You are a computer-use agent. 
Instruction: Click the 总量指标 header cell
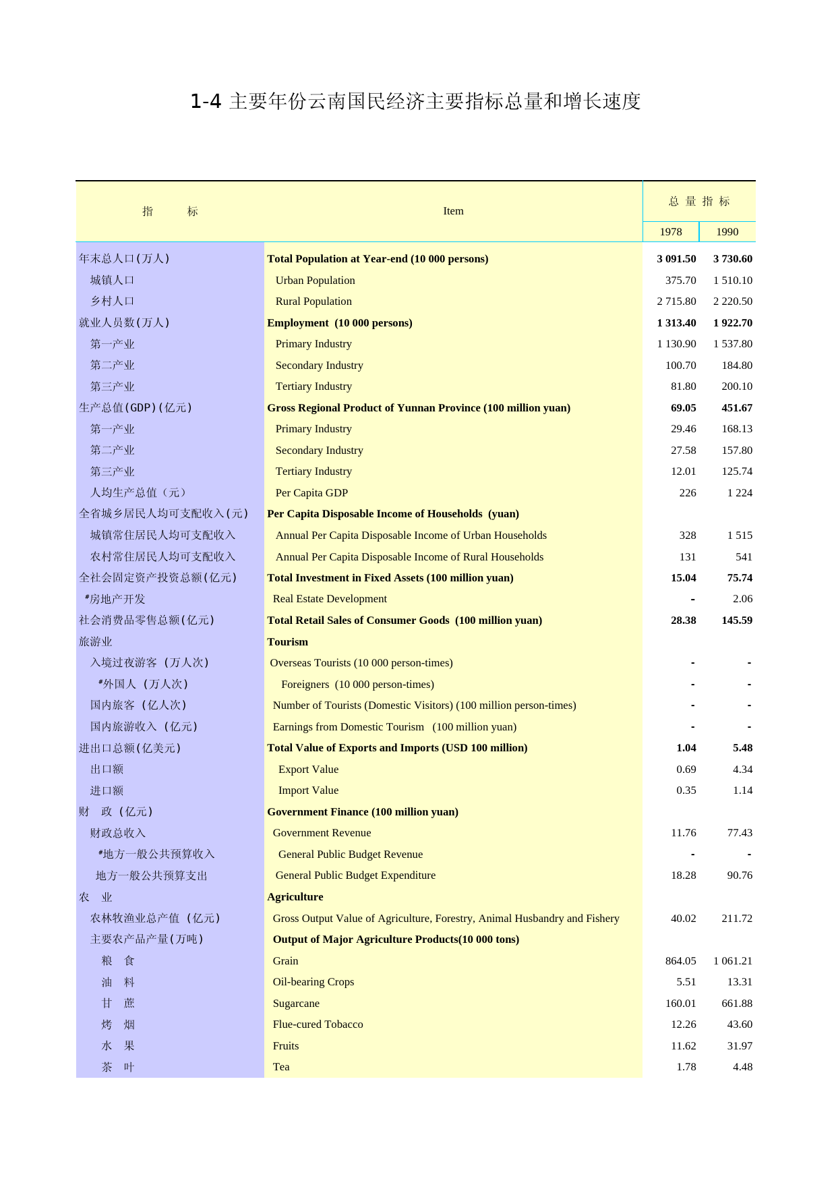699,202
